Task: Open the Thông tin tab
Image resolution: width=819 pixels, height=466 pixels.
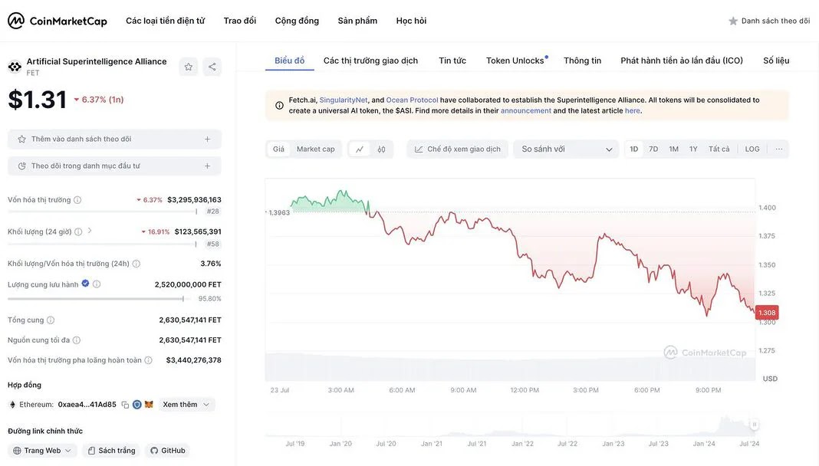Action: click(x=582, y=61)
